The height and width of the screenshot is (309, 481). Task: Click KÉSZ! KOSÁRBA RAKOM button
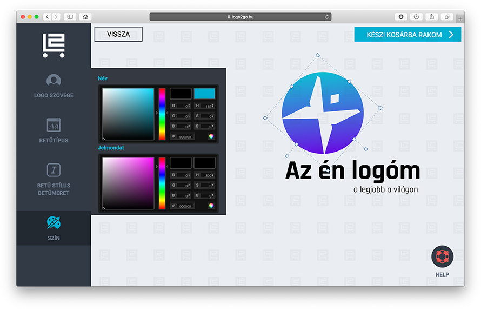407,35
